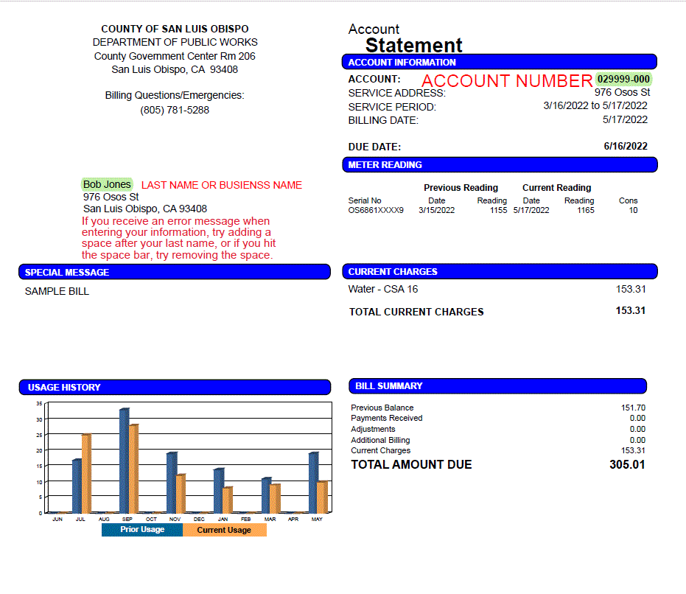The width and height of the screenshot is (686, 594).
Task: Click the BILL SUMMARY section header
Action: [497, 386]
